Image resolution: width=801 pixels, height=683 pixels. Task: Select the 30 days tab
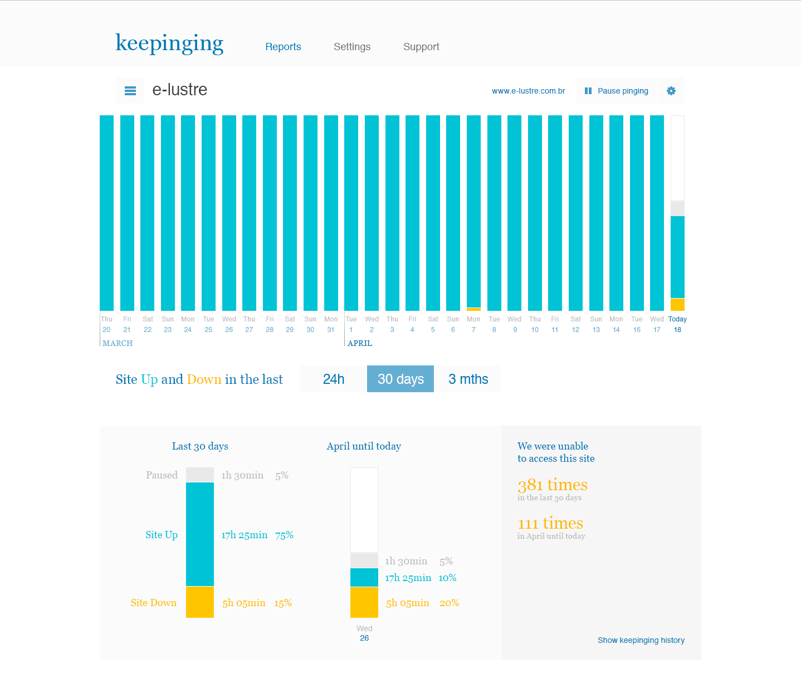click(x=400, y=379)
